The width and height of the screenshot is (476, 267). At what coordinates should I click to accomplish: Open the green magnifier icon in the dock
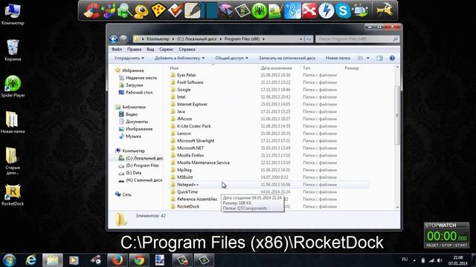[125, 11]
